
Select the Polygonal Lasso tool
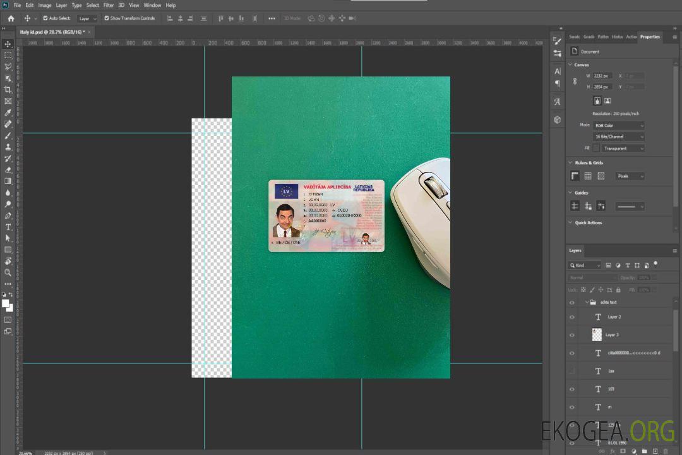pyautogui.click(x=8, y=66)
